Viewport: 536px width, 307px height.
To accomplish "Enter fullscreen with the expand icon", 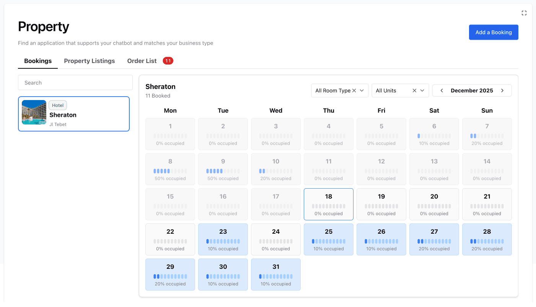I will click(524, 13).
